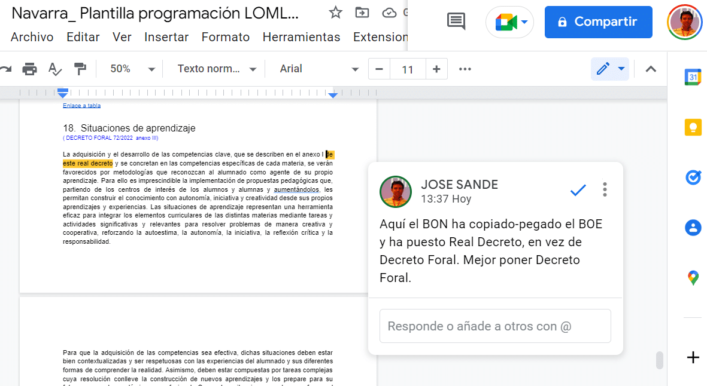Increase font size with plus button
The height and width of the screenshot is (386, 707).
coord(436,69)
